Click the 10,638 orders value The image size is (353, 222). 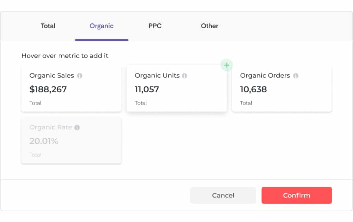(253, 90)
